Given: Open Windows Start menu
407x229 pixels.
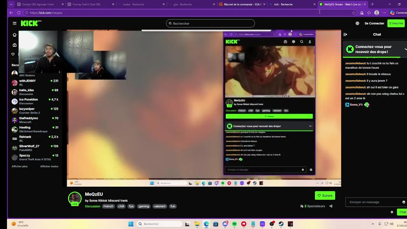Looking at the screenshot, I should point(131,224).
